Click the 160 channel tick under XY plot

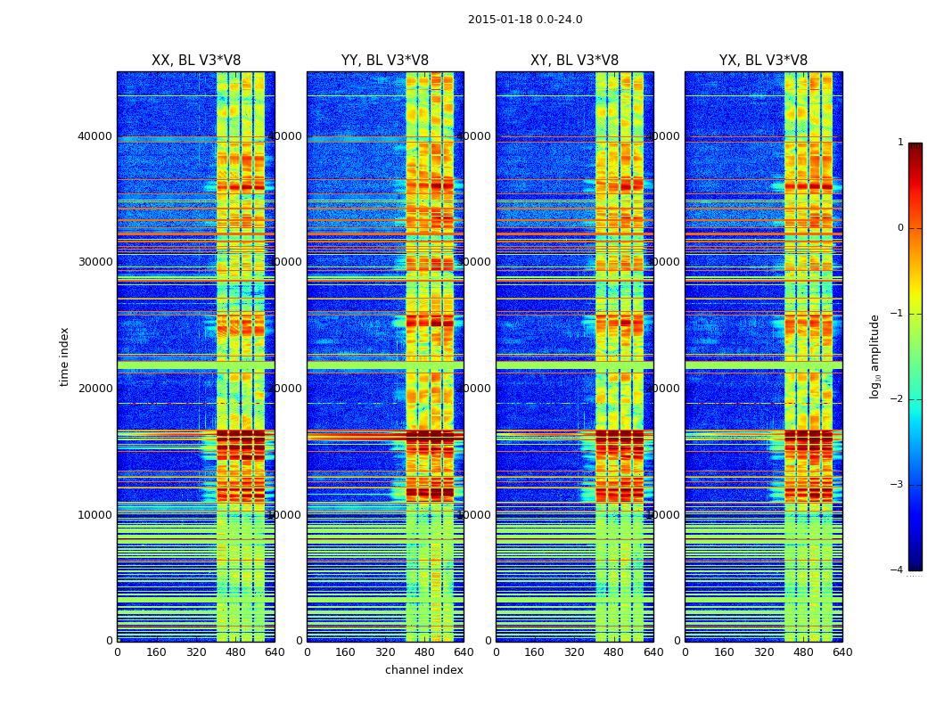pos(534,652)
